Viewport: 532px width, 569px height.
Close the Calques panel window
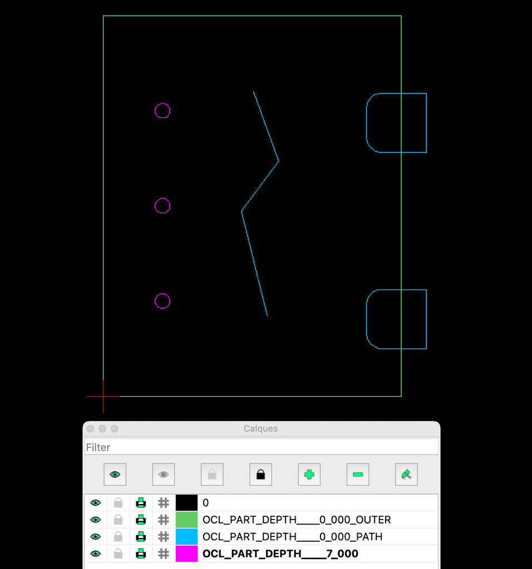click(x=91, y=428)
